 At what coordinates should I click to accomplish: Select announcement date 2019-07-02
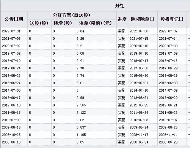pos(11,53)
